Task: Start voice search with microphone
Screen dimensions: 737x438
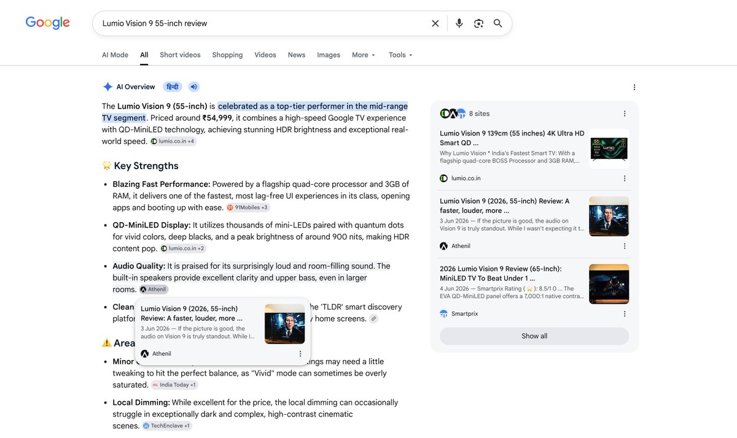Action: click(x=459, y=23)
